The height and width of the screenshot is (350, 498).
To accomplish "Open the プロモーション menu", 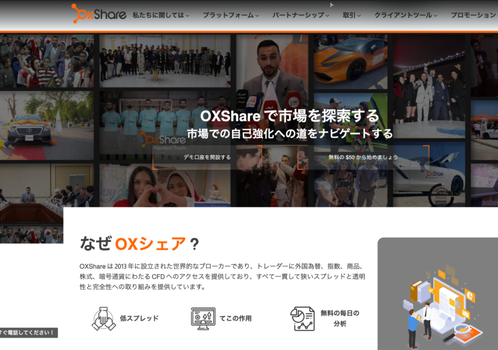I will (474, 15).
